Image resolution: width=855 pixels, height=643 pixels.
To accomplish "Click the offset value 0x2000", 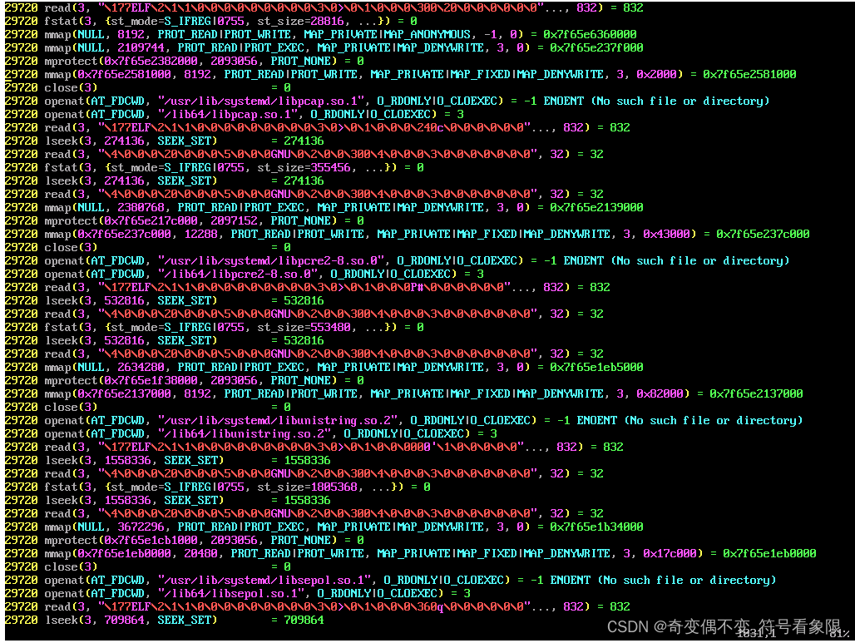I will click(656, 74).
